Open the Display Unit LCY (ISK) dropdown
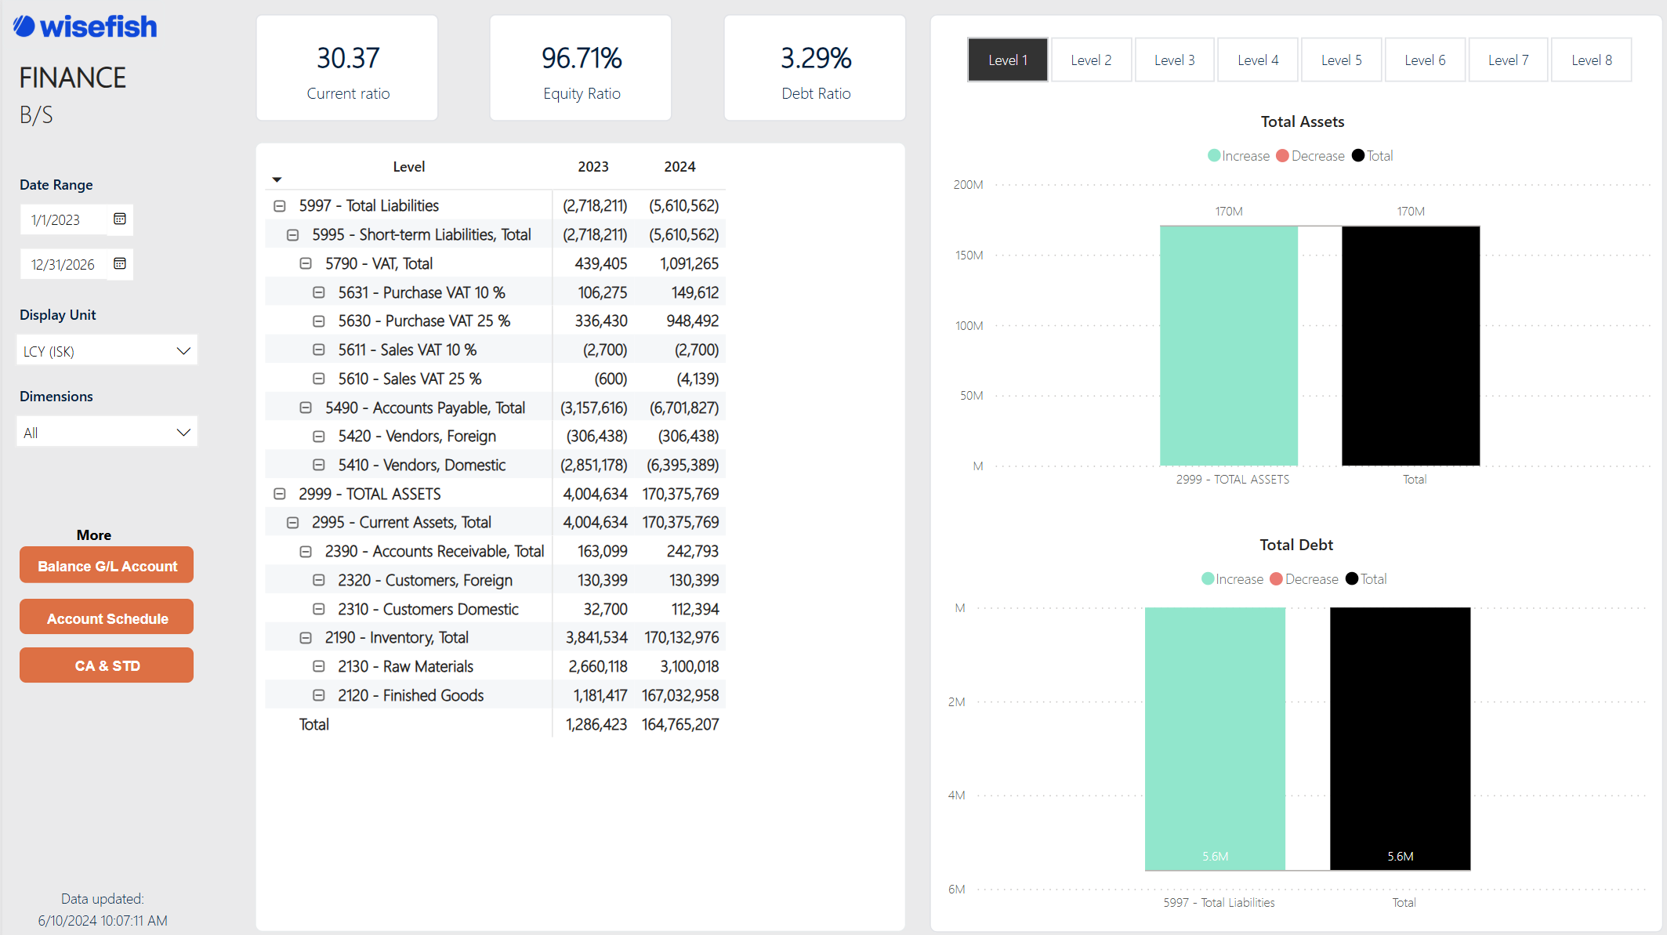The image size is (1667, 935). pos(107,351)
